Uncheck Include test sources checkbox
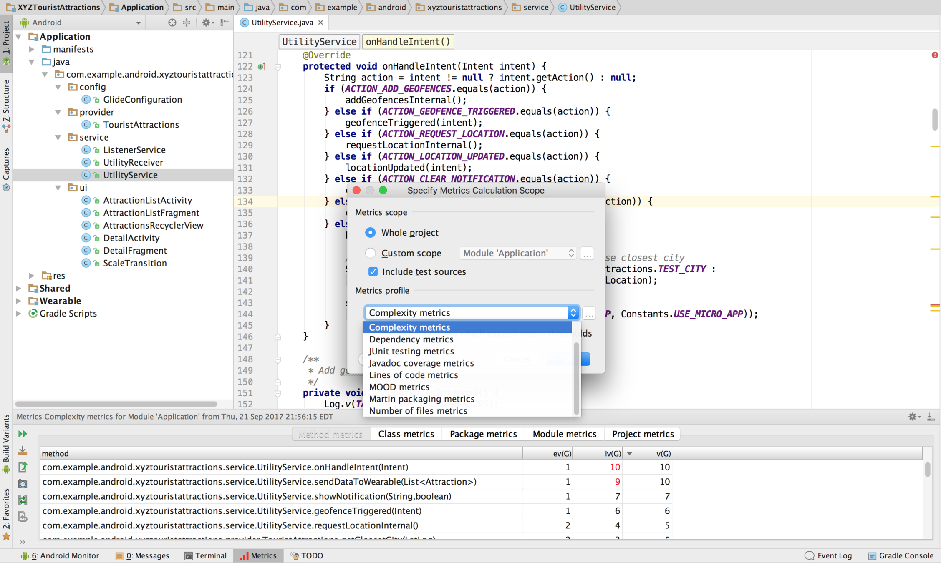 (x=373, y=271)
